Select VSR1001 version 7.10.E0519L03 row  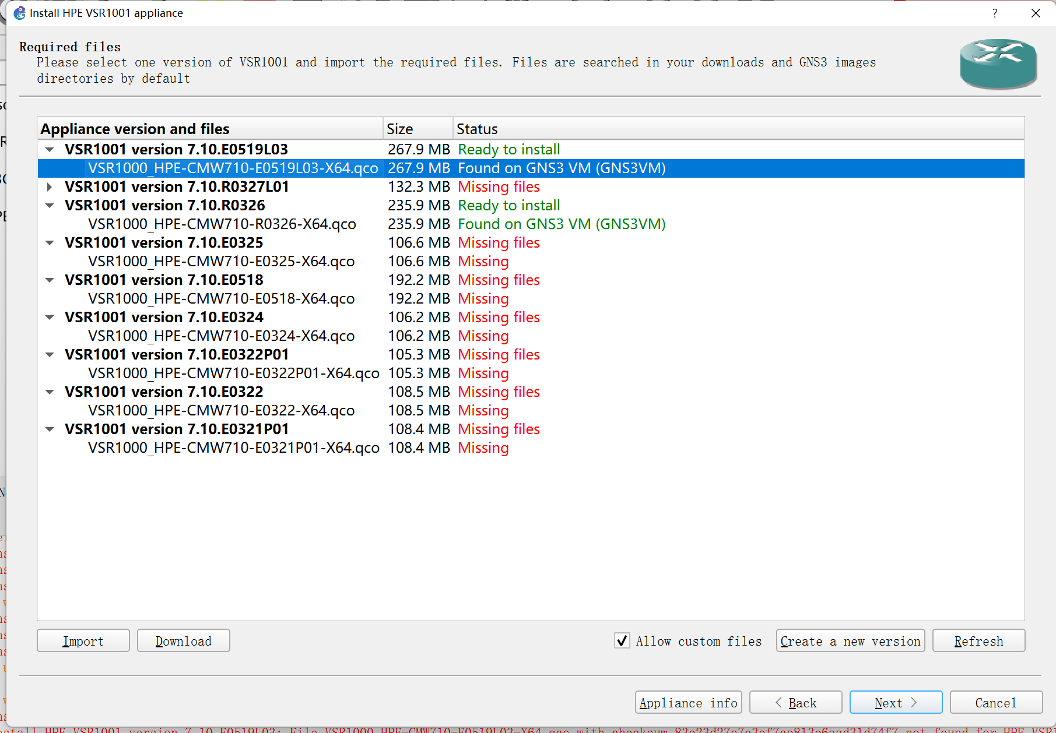(x=531, y=150)
